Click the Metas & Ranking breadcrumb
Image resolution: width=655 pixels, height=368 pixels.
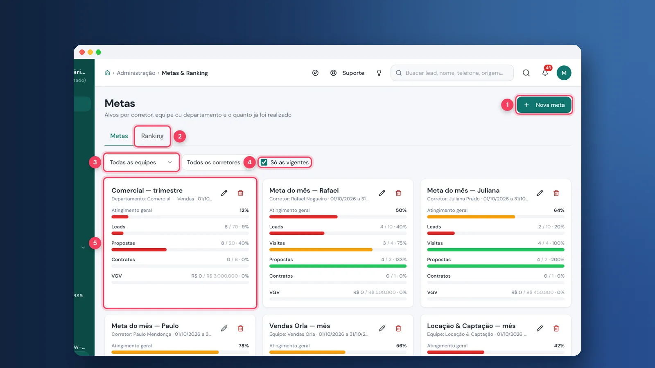coord(185,73)
